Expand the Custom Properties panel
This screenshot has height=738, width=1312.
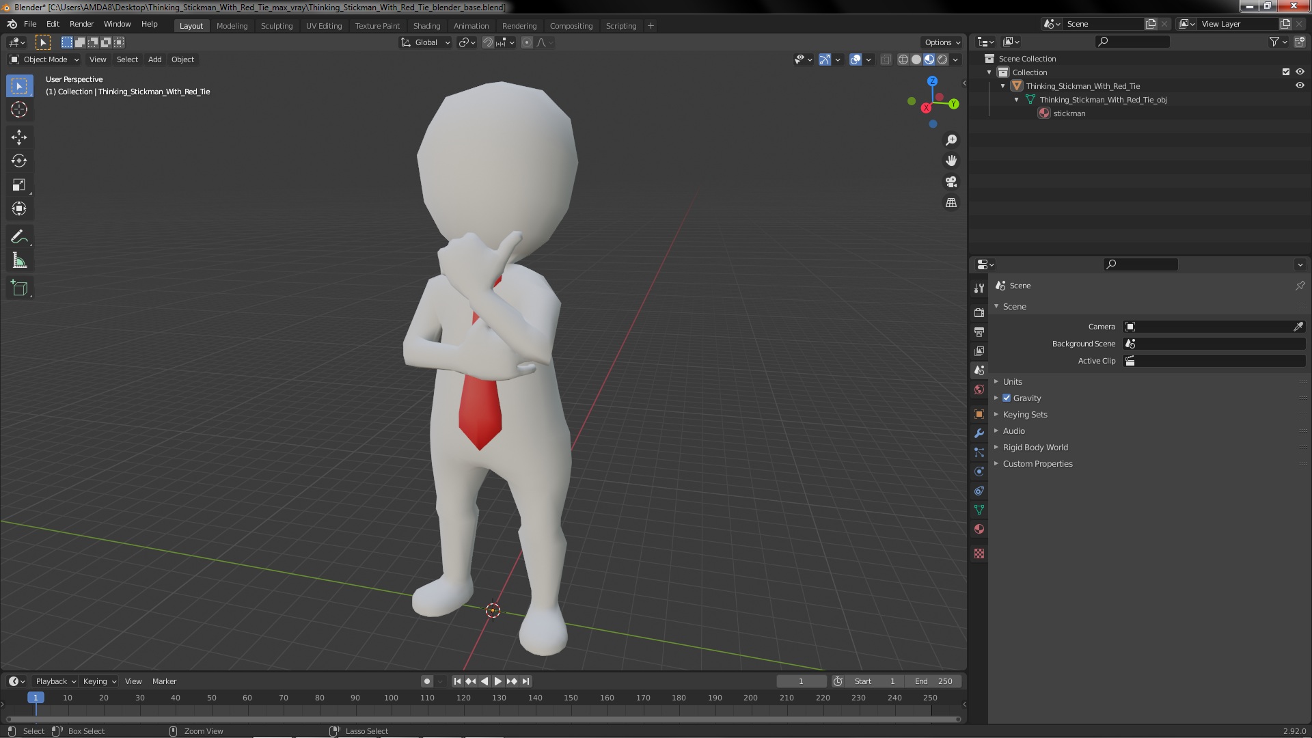pyautogui.click(x=1037, y=463)
